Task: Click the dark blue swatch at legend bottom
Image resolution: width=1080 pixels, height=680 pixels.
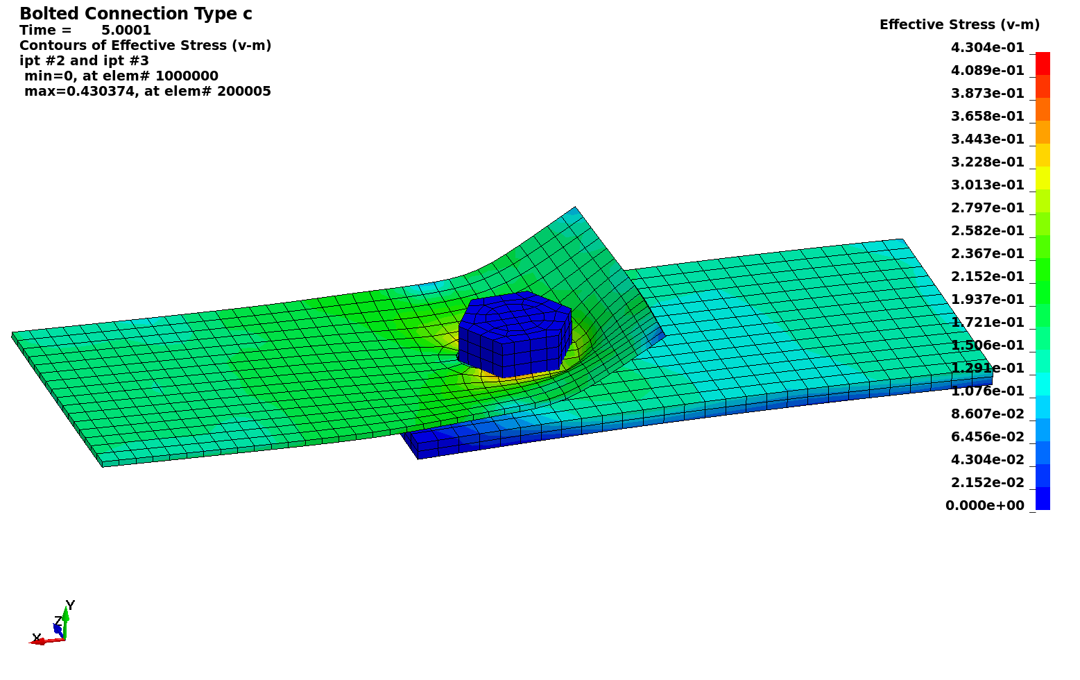Action: tap(1043, 498)
